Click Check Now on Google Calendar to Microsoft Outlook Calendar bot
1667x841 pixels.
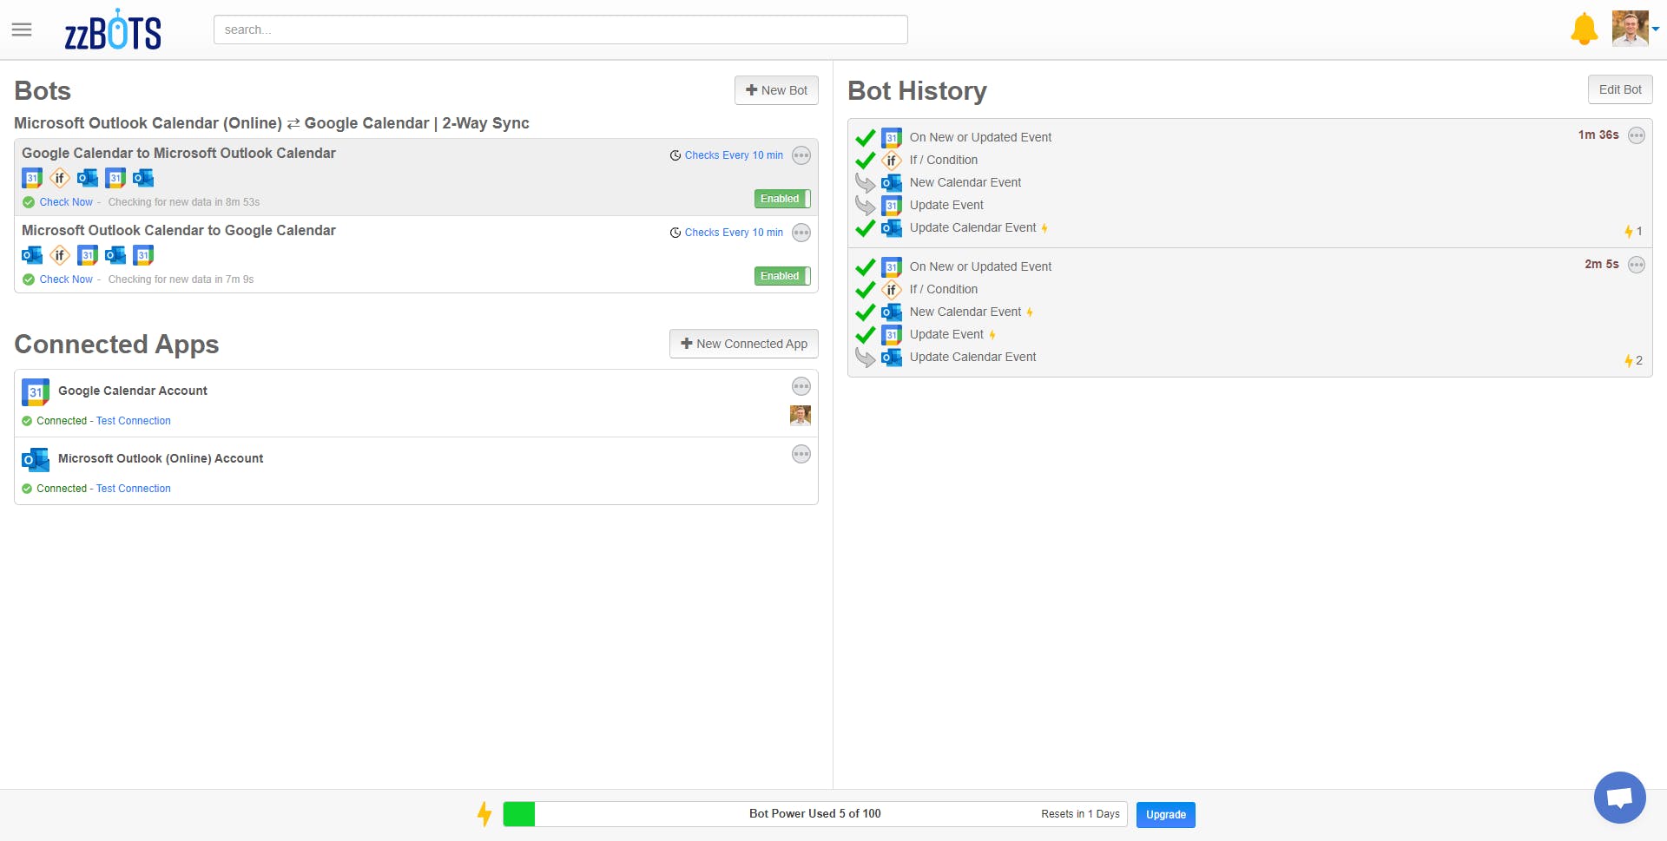(66, 202)
